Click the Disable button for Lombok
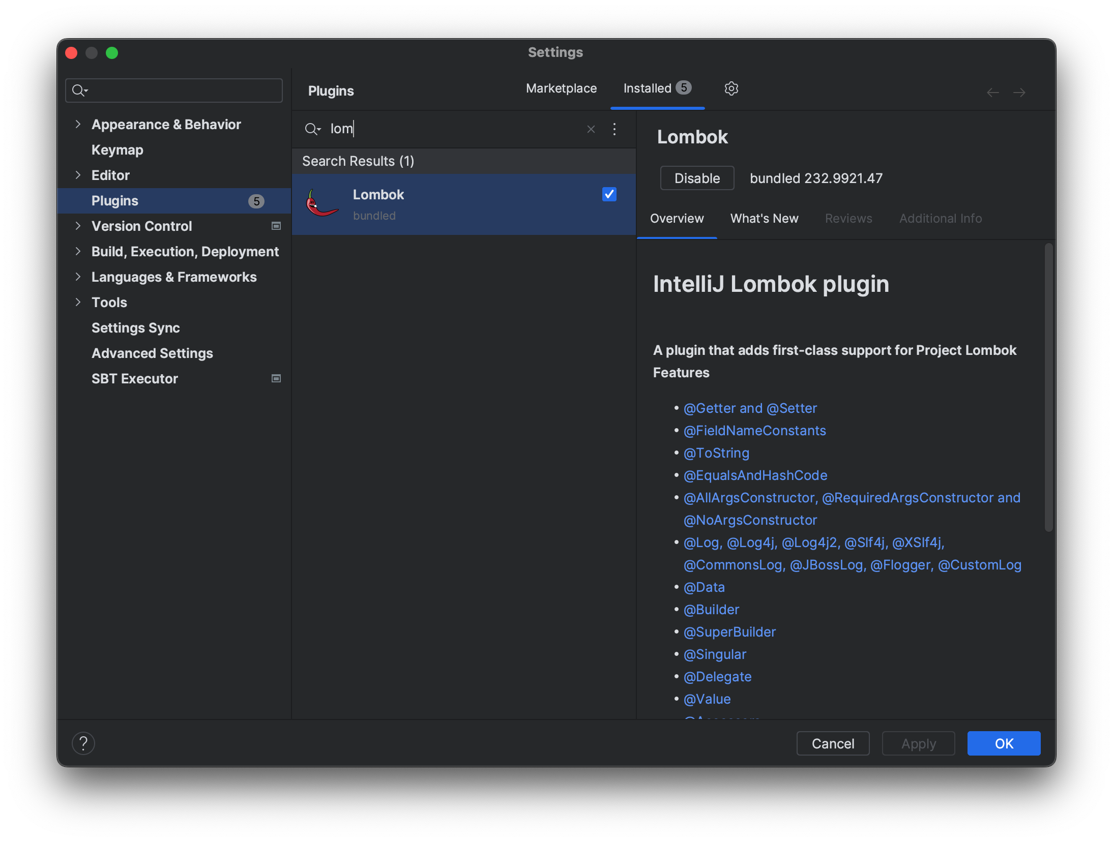 tap(697, 178)
